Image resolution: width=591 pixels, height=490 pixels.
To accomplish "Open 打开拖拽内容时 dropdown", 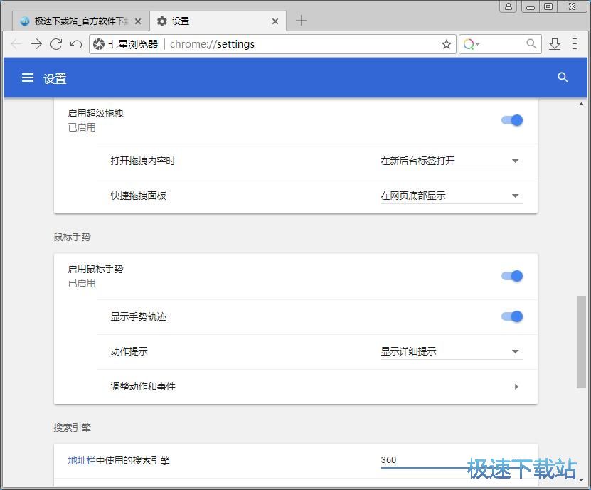I will [452, 161].
